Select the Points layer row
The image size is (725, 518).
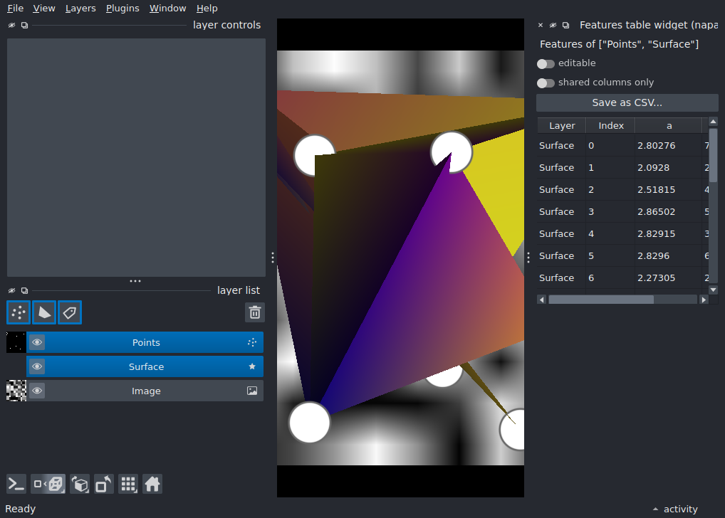click(x=145, y=342)
